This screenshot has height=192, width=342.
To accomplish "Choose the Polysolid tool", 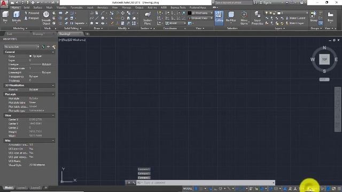I will [x=32, y=13].
